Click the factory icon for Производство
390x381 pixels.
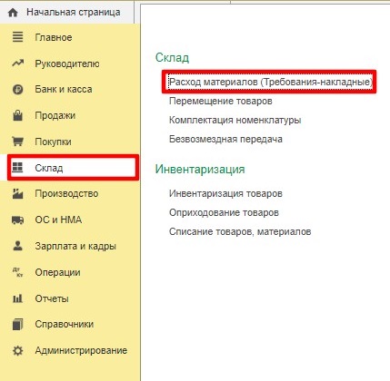[x=17, y=193]
